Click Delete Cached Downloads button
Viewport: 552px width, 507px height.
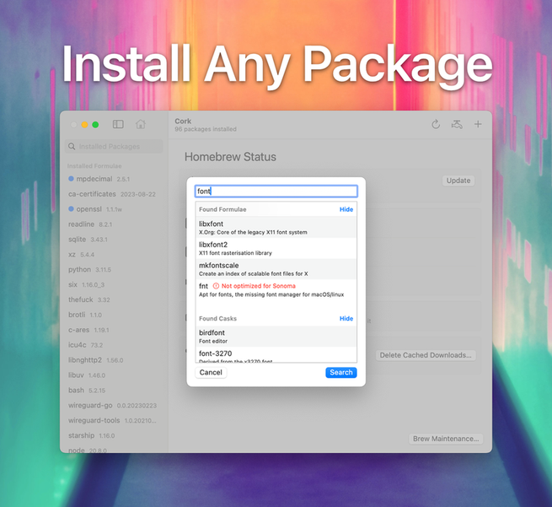click(x=426, y=355)
